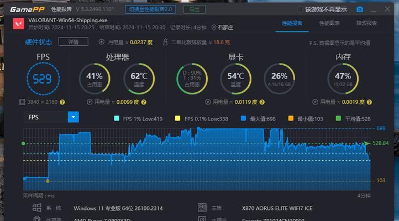Switch to the 降频报告 tab
The width and height of the screenshot is (399, 221).
(x=367, y=23)
